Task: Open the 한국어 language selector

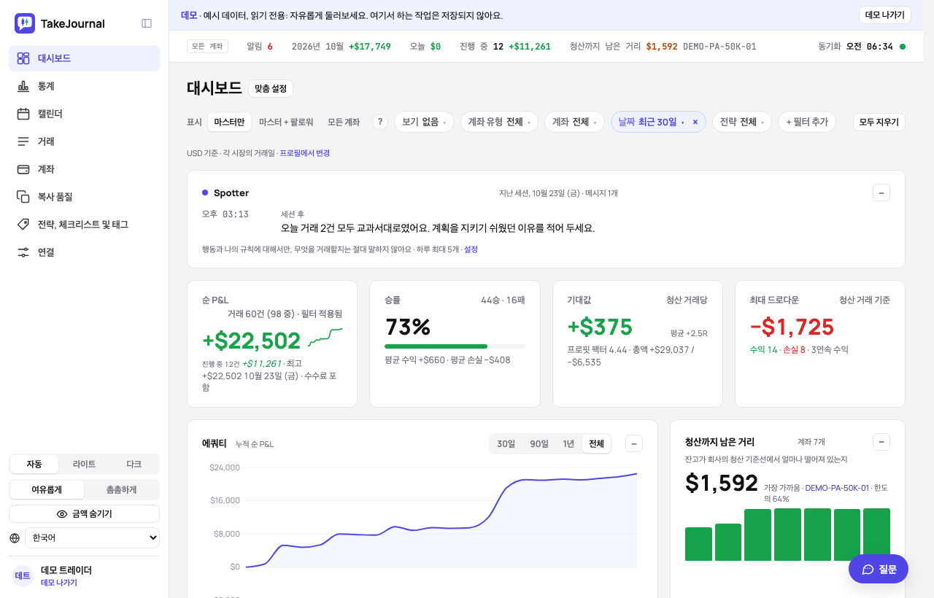Action: 92,538
